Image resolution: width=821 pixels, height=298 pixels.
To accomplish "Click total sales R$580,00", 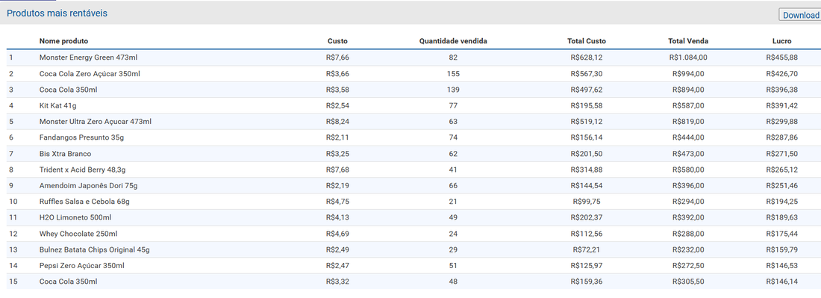I will tap(688, 170).
